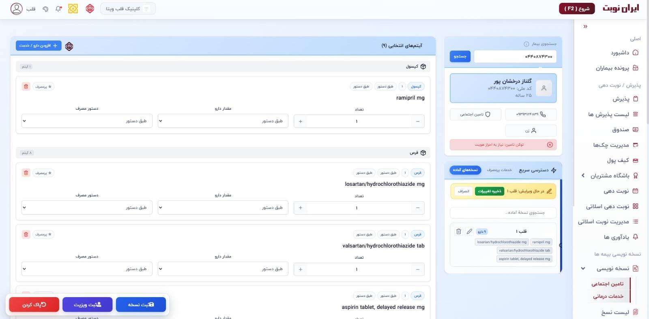Click the red hexagon icon in header

[x=90, y=9]
